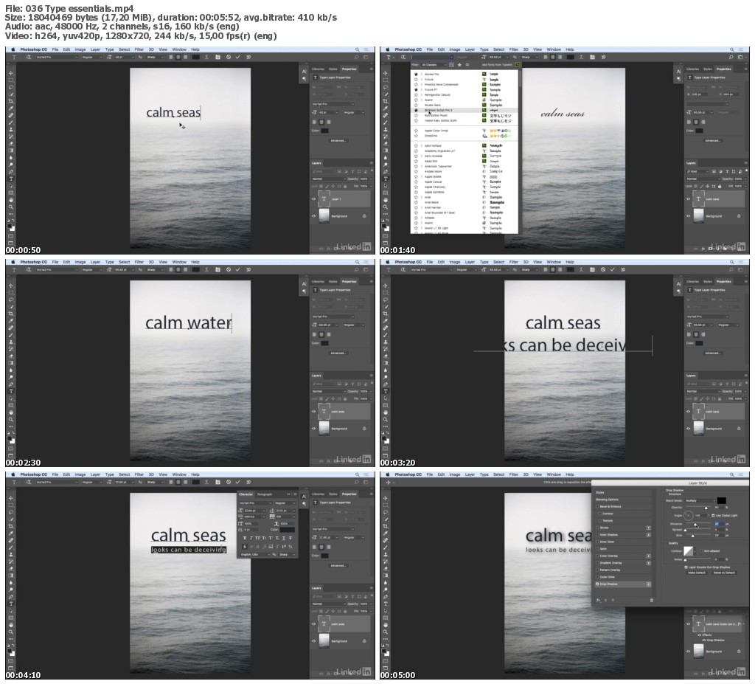Click the Reset to Default button

[724, 573]
